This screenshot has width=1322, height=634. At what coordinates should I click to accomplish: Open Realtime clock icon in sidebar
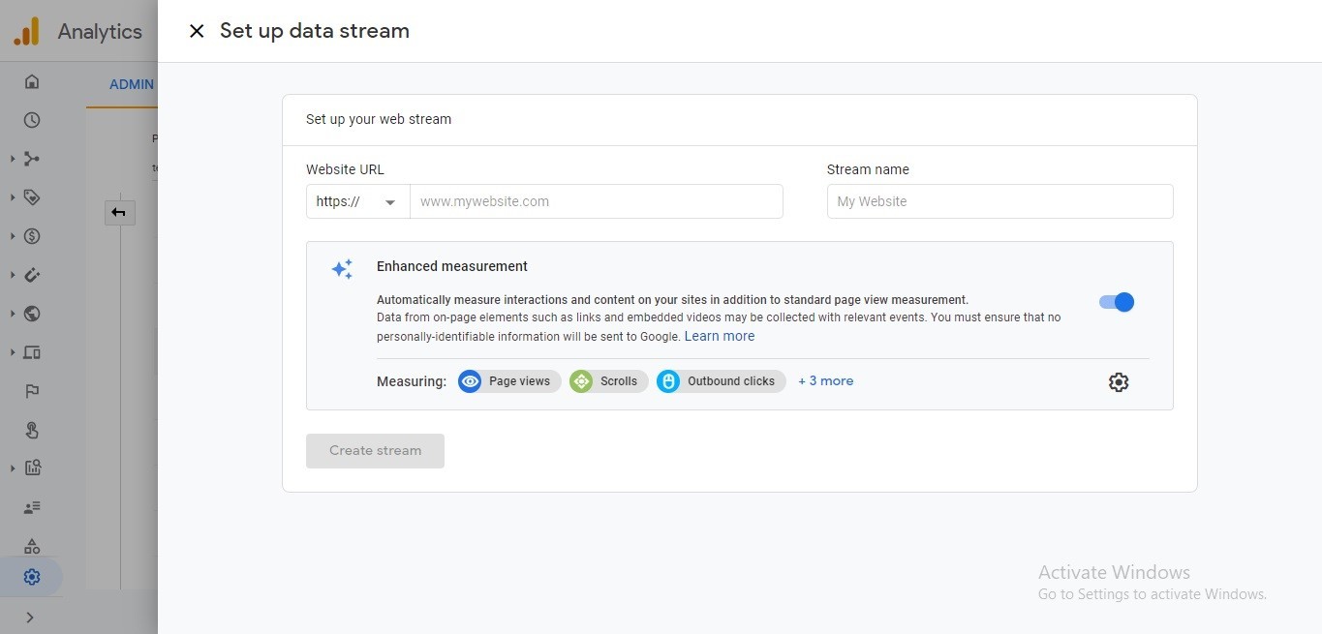coord(32,120)
